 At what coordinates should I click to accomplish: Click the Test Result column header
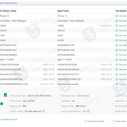(121, 11)
